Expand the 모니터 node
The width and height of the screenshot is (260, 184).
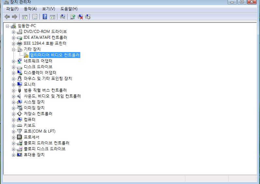point(13,85)
